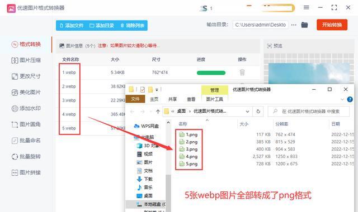This screenshot has height=212, width=358.
Task: Sort by the 分辨率 column header
Action: [281, 124]
